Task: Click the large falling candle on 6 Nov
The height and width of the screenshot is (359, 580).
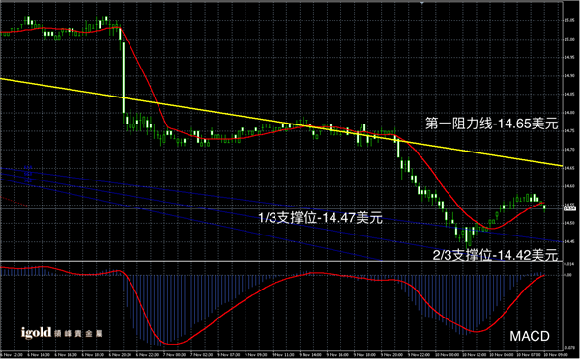Action: 124,77
